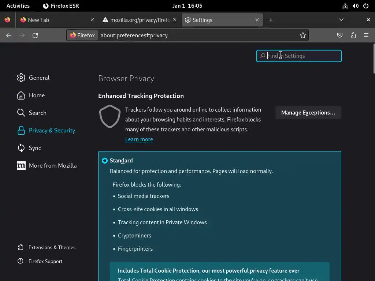Open the Extensions puzzle icon
The height and width of the screenshot is (281, 375).
(353, 35)
